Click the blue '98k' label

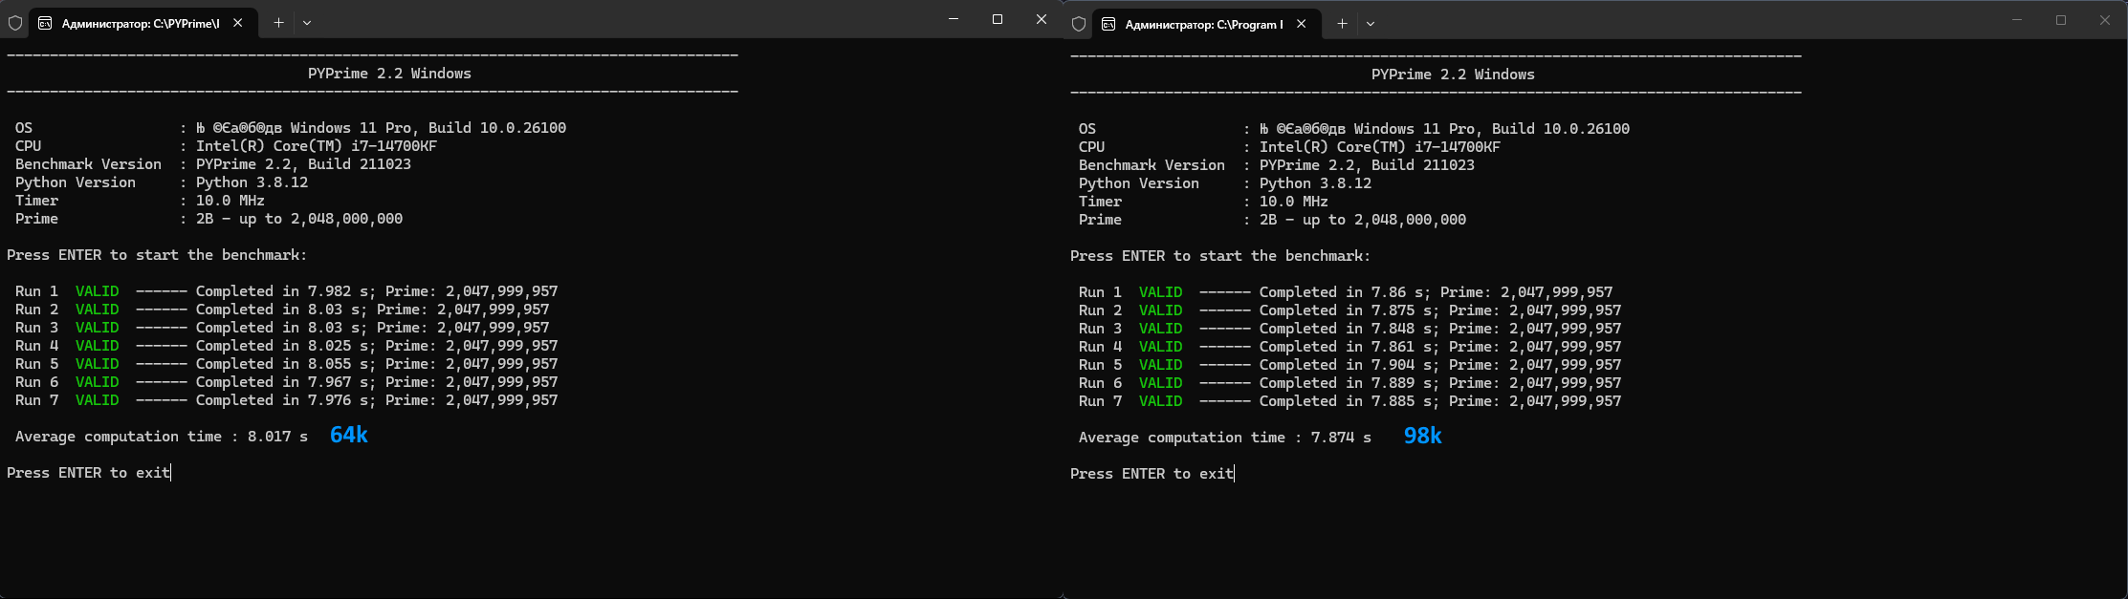[x=1423, y=437]
